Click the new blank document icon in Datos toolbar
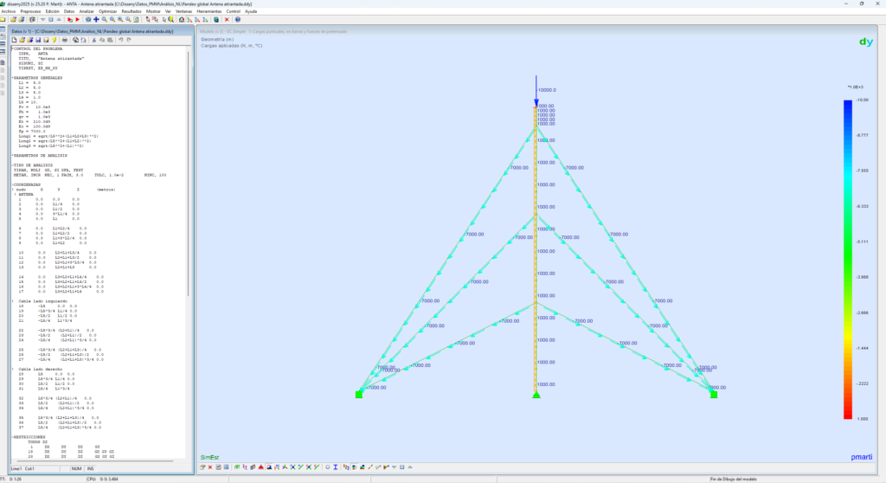Screen dimensions: 886x483 (14, 40)
